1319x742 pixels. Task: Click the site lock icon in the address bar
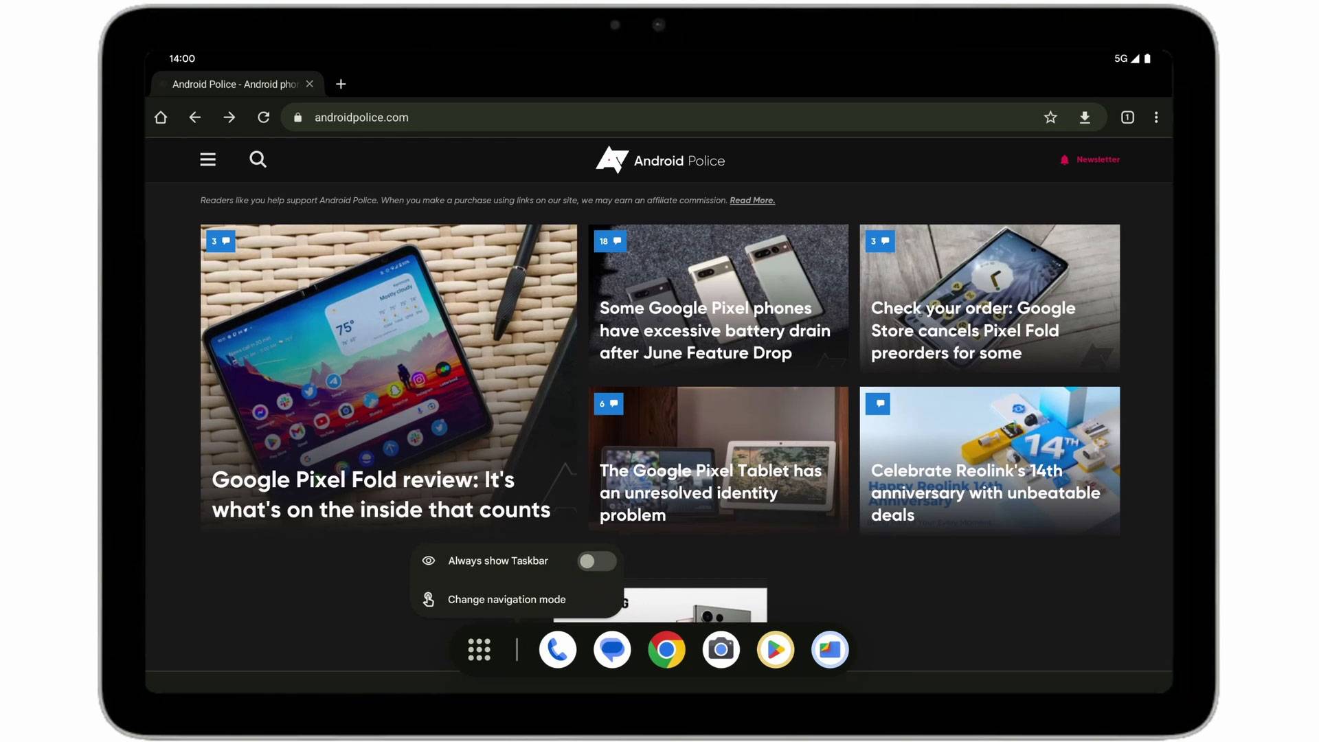(297, 117)
